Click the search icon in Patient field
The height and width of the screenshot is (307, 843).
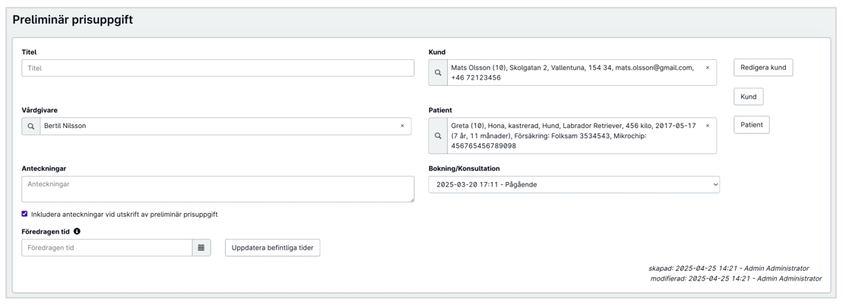[x=438, y=136]
